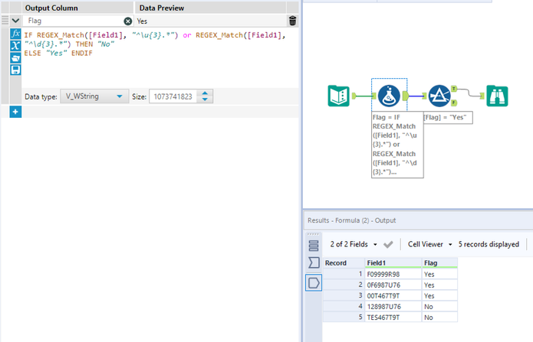Show results messages list icon
Screen dimensions: 533x342
tap(314, 246)
